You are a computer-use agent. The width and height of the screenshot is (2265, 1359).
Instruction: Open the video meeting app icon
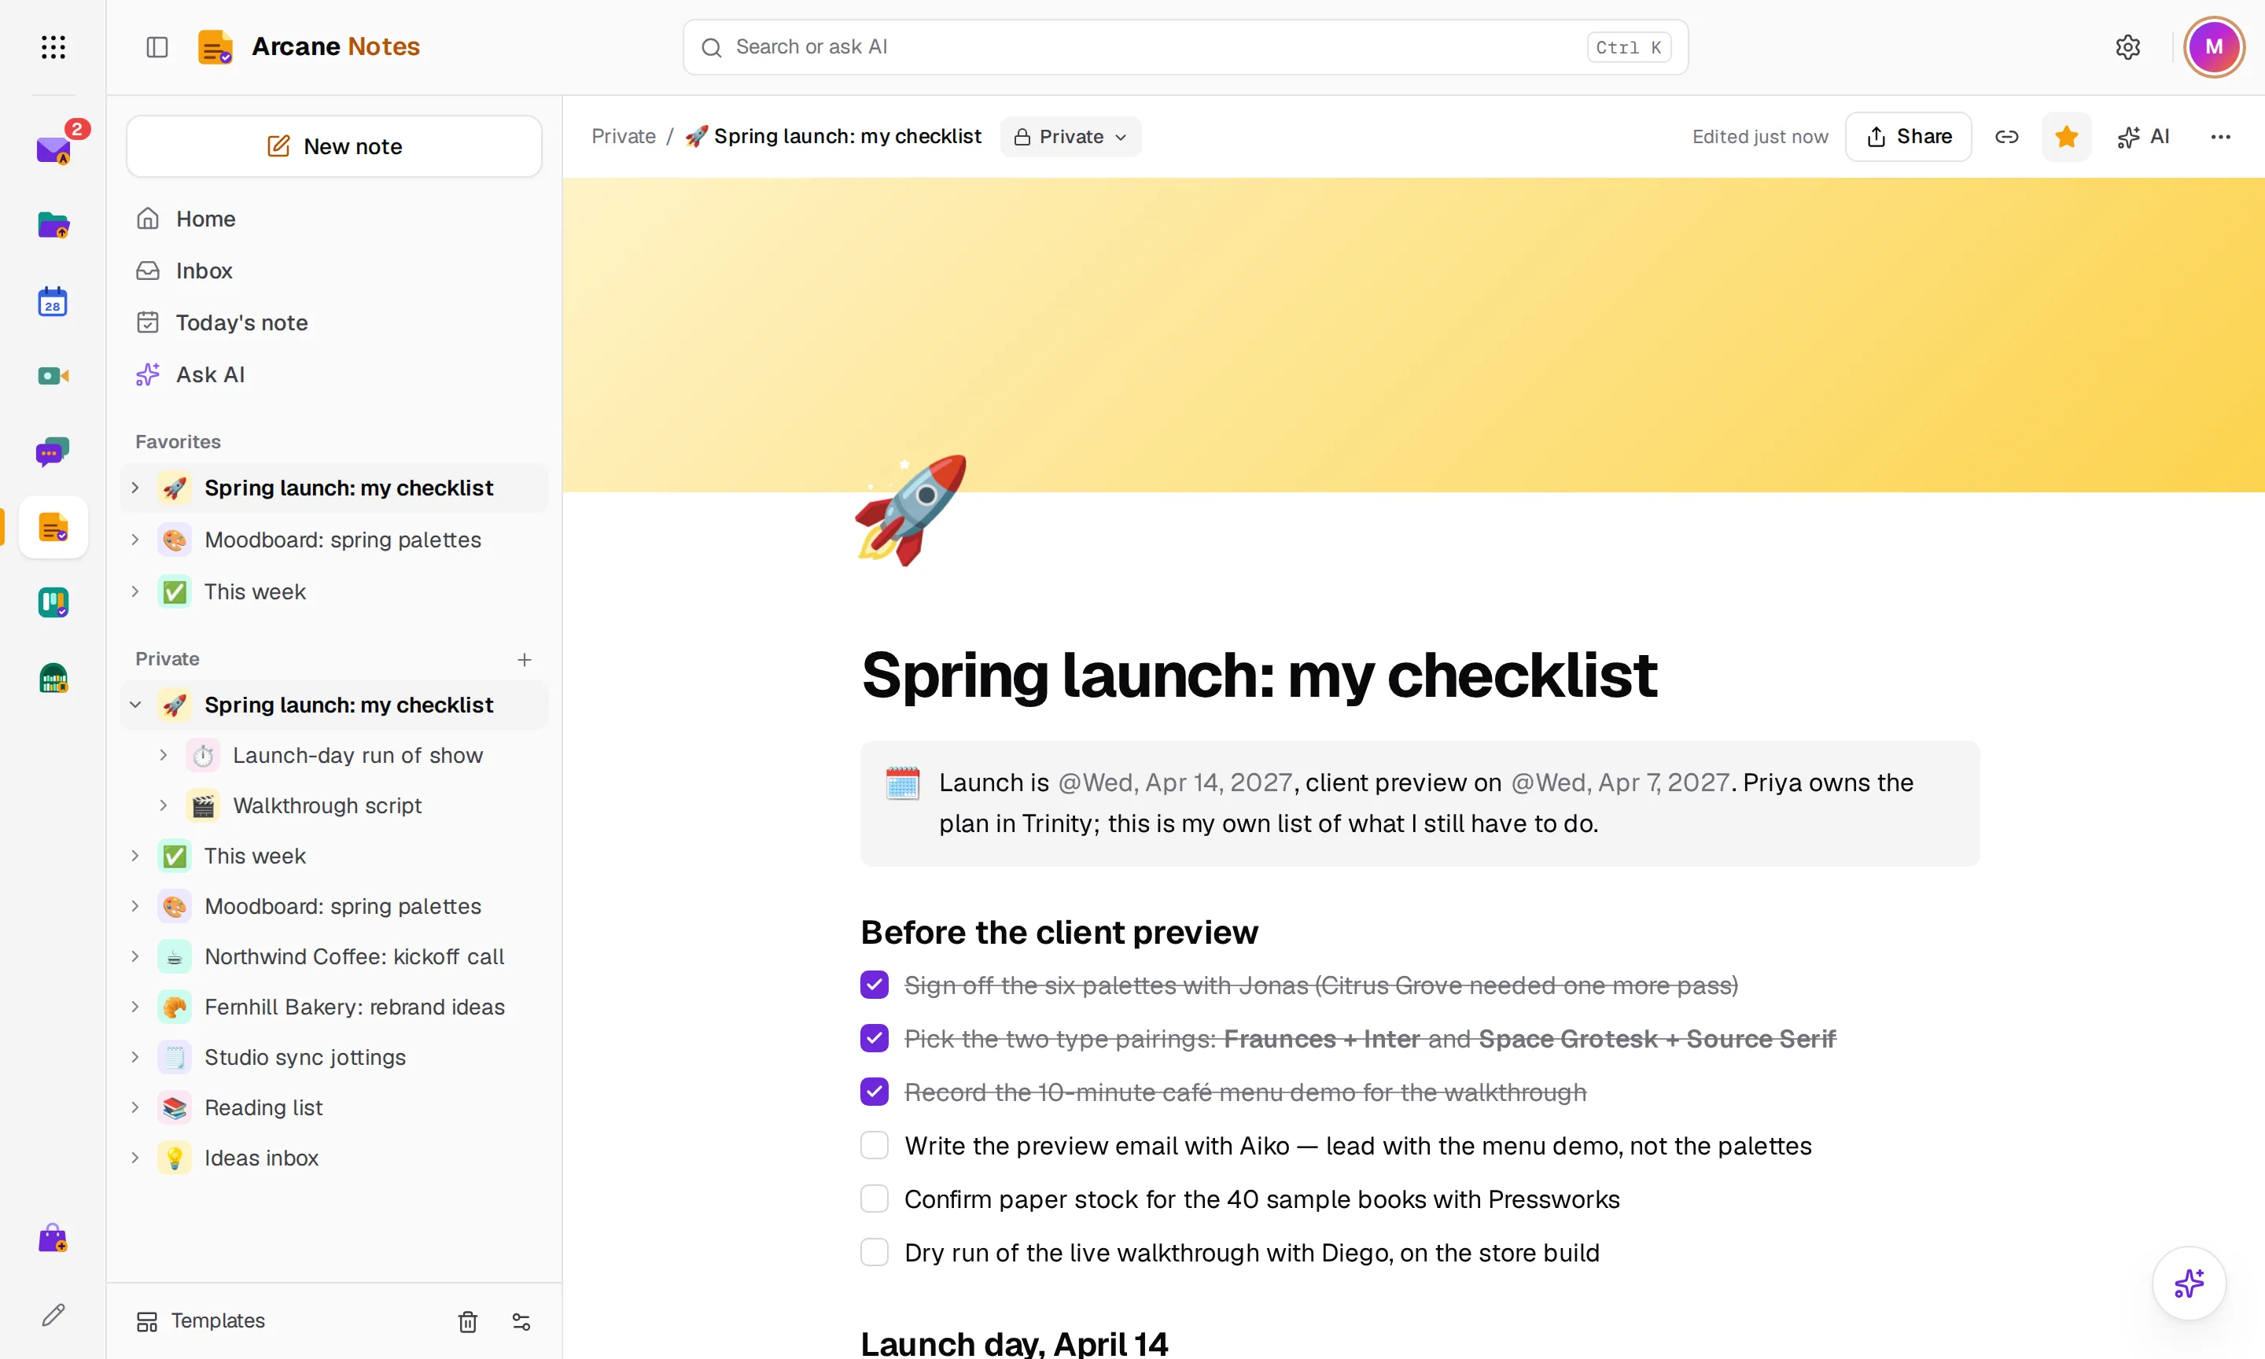[x=53, y=375]
